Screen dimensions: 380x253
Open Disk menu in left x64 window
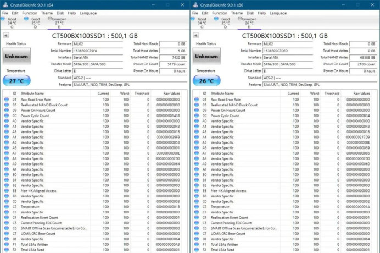60,13
